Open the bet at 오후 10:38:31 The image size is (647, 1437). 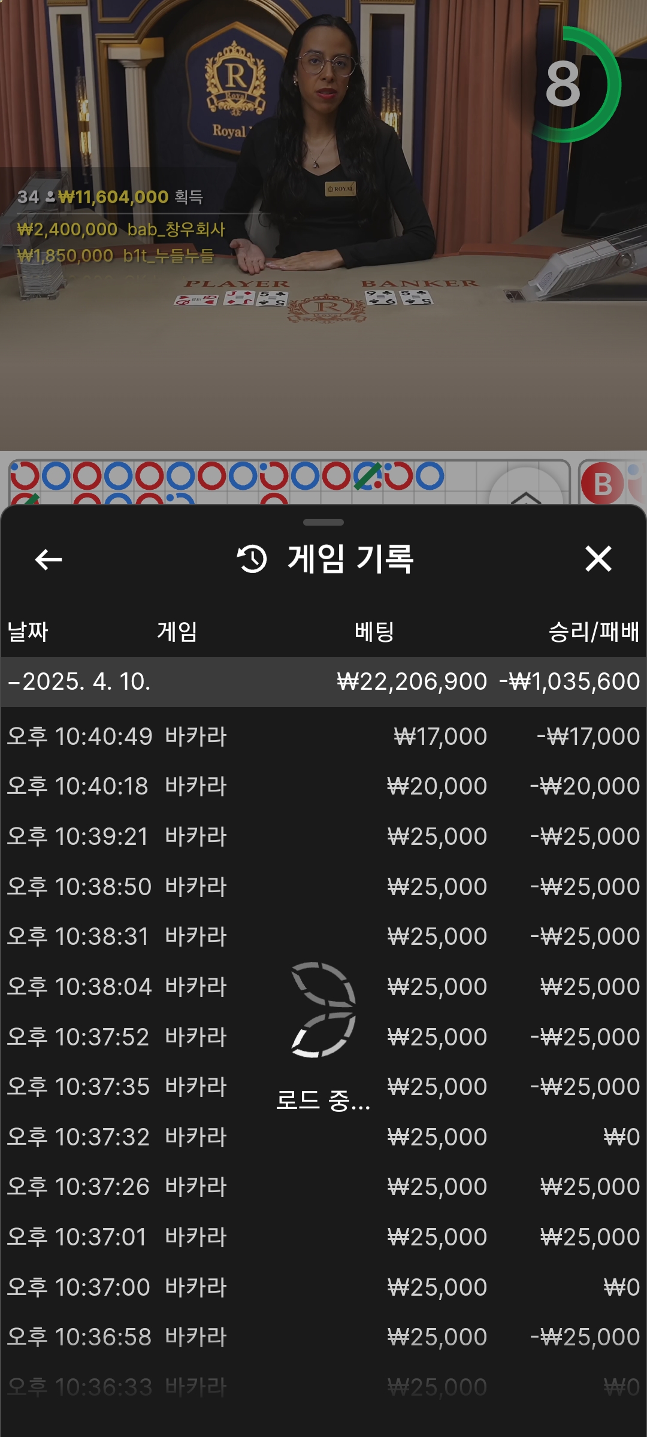coord(323,936)
